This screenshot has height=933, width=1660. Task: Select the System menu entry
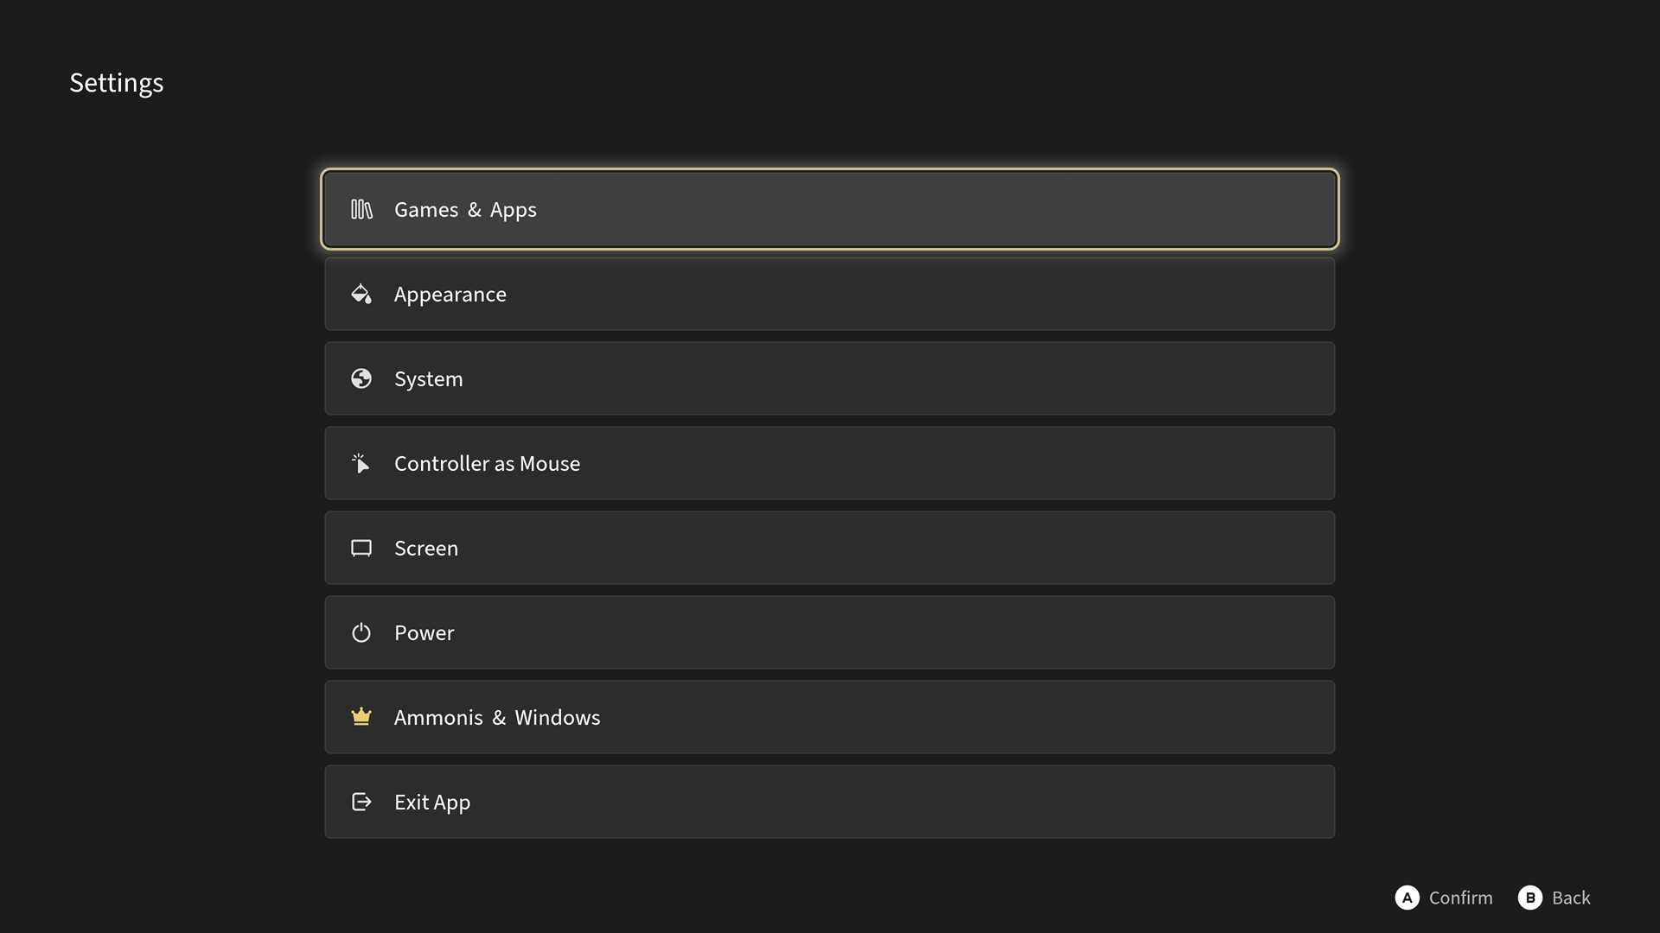pyautogui.click(x=830, y=378)
